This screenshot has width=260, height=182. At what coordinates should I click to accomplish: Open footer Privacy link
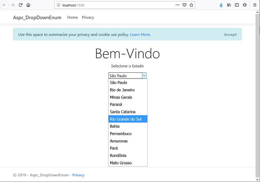(78, 175)
